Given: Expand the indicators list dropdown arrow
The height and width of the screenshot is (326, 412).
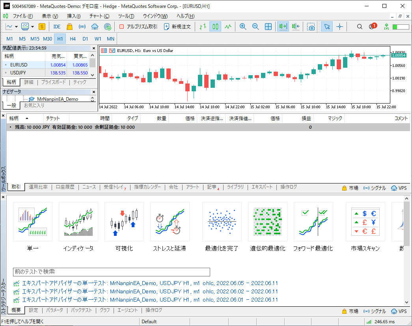Looking at the screenshot, I should (33, 27).
